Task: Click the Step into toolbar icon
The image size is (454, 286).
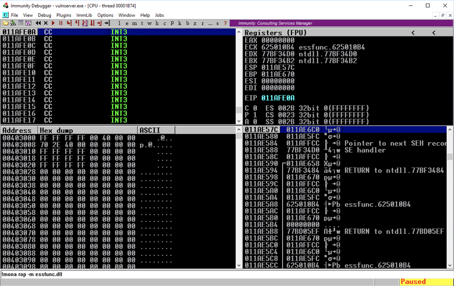Action: pyautogui.click(x=69, y=23)
